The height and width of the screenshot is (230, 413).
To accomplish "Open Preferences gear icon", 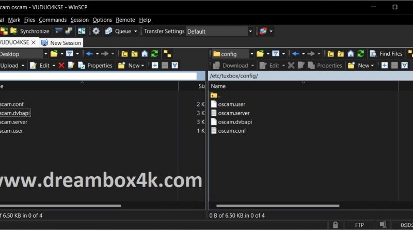I will 96,31.
